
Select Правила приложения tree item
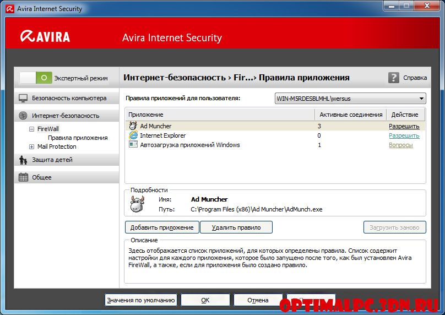point(78,138)
